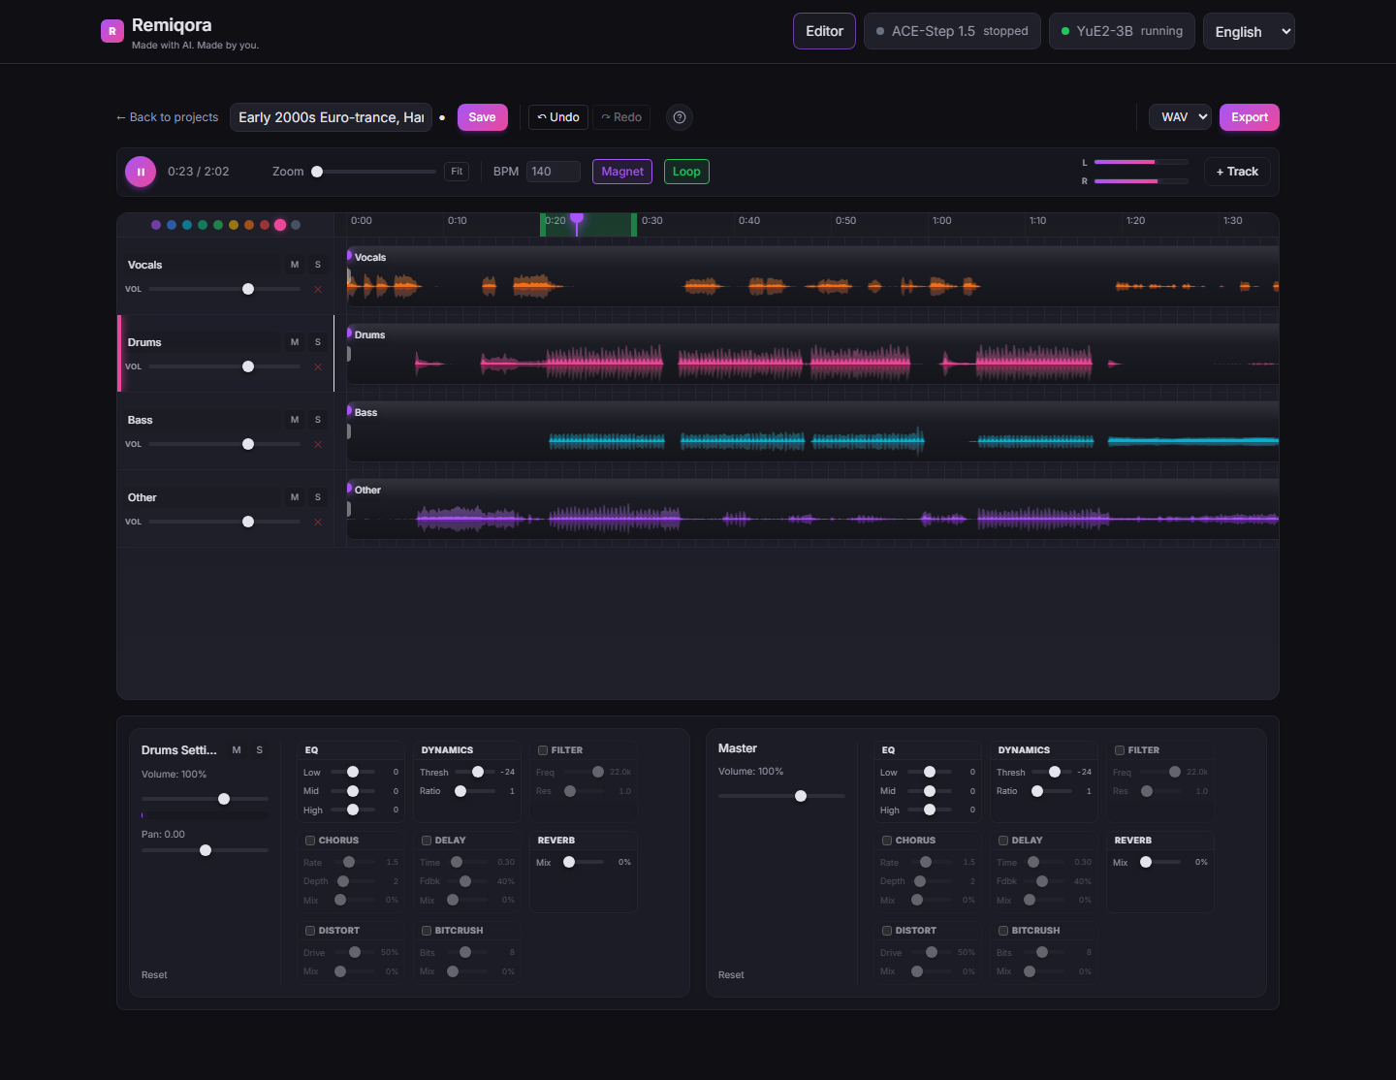Click Mute in Drums Settings panel
1396x1080 pixels.
[237, 750]
